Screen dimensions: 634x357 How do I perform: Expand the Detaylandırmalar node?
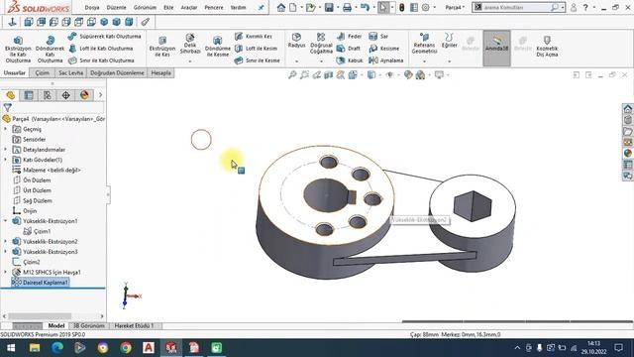click(5, 150)
